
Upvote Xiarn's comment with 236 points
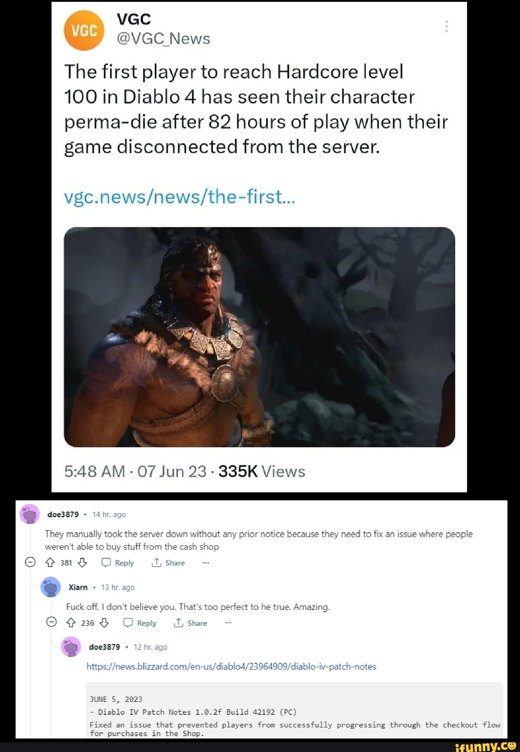pyautogui.click(x=71, y=623)
